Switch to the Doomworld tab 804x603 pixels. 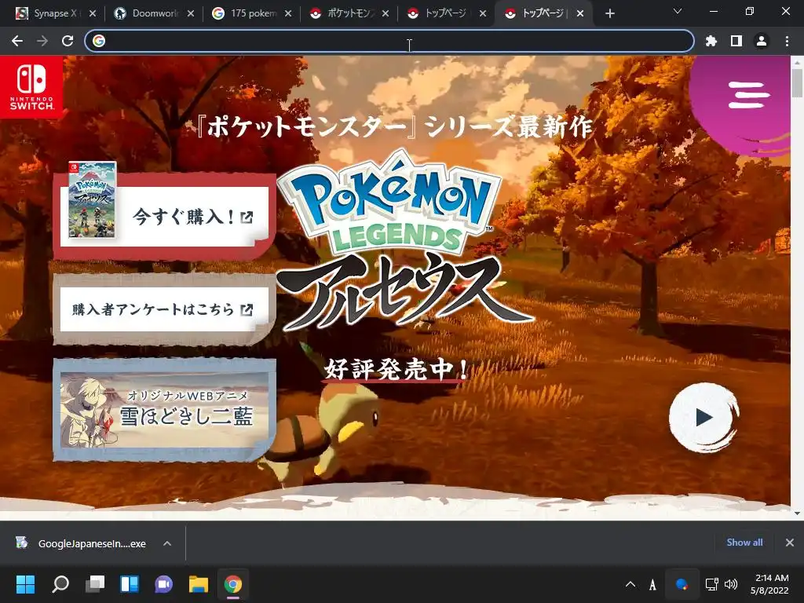tap(154, 13)
